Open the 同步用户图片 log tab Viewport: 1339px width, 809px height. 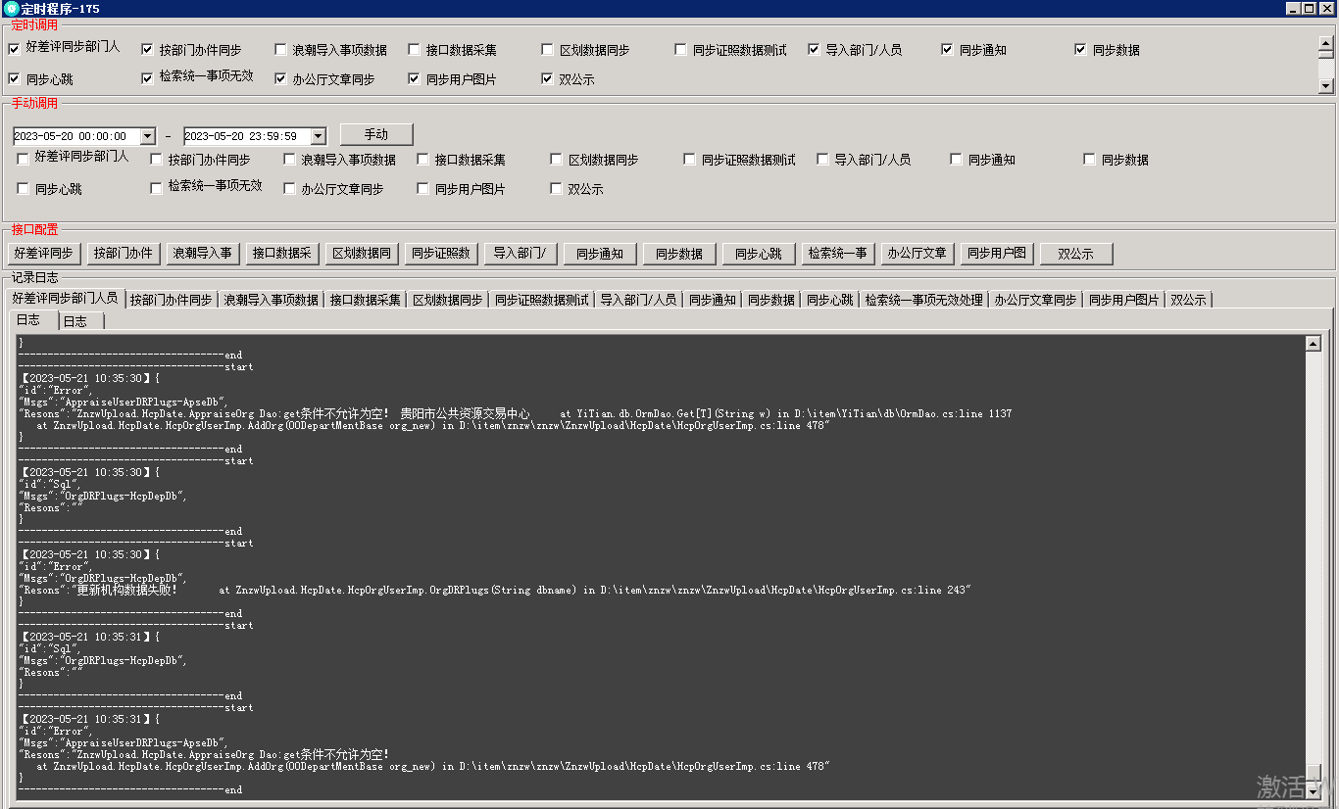point(1124,300)
